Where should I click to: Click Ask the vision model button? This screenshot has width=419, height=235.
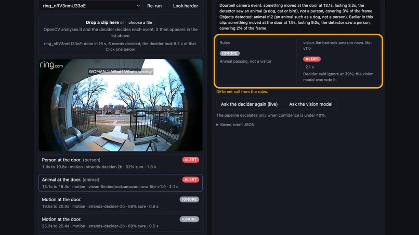(x=310, y=104)
